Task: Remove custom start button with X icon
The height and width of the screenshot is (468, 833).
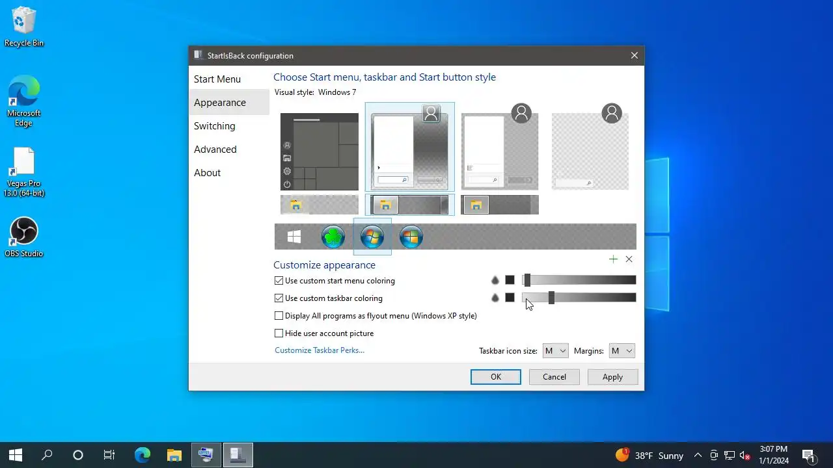Action: pyautogui.click(x=629, y=259)
